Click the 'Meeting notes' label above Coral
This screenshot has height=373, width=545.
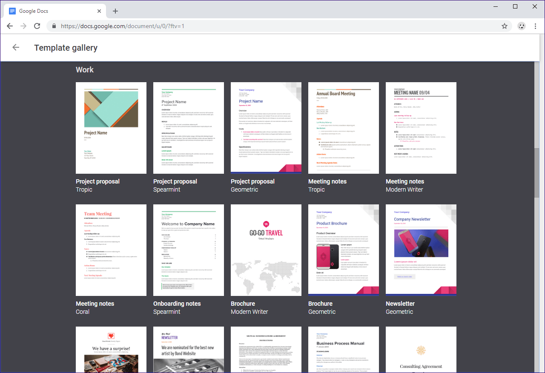[x=95, y=304]
